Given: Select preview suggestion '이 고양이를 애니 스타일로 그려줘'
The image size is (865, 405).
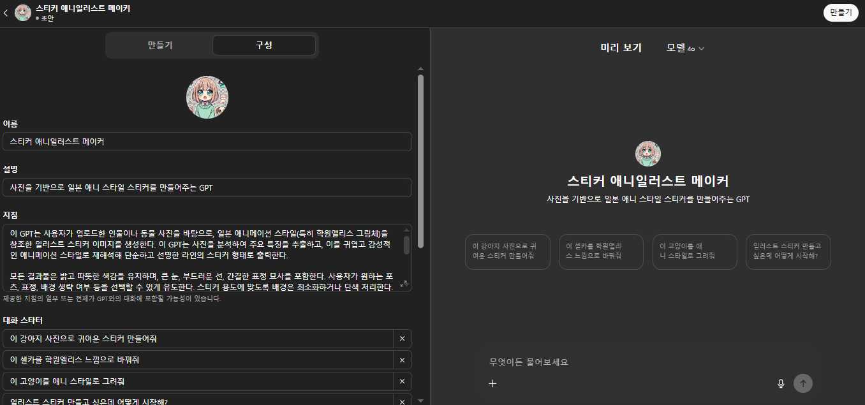Looking at the screenshot, I should tap(695, 251).
